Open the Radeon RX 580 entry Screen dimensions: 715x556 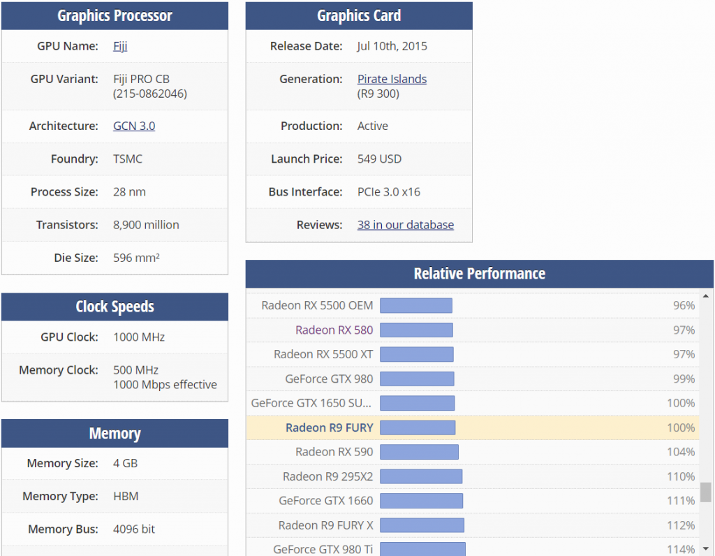click(334, 330)
